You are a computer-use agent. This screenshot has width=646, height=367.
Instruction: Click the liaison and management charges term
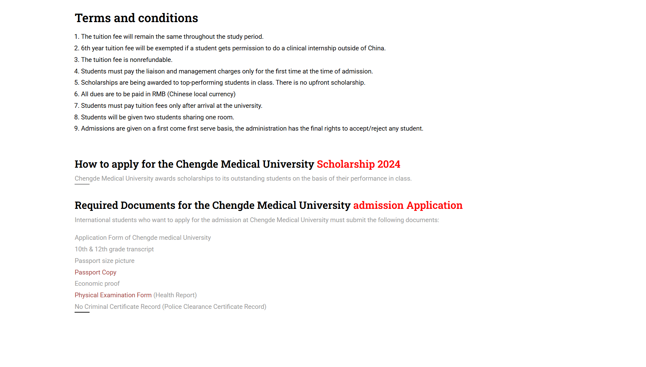pyautogui.click(x=227, y=71)
